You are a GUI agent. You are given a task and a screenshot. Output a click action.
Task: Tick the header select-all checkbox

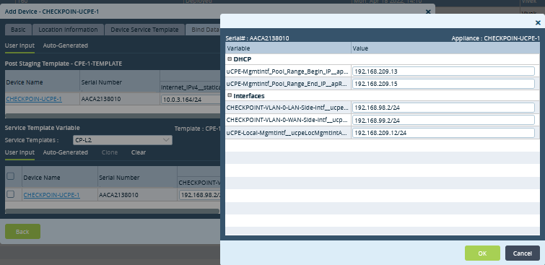click(x=11, y=176)
